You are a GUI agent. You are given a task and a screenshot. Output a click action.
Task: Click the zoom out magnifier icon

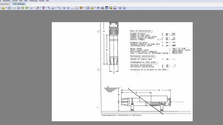[x=59, y=8]
